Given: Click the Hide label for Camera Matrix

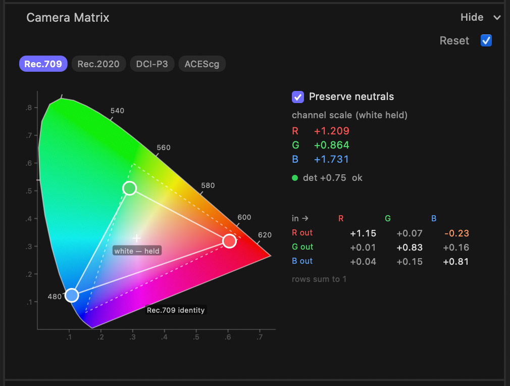Looking at the screenshot, I should tap(472, 17).
